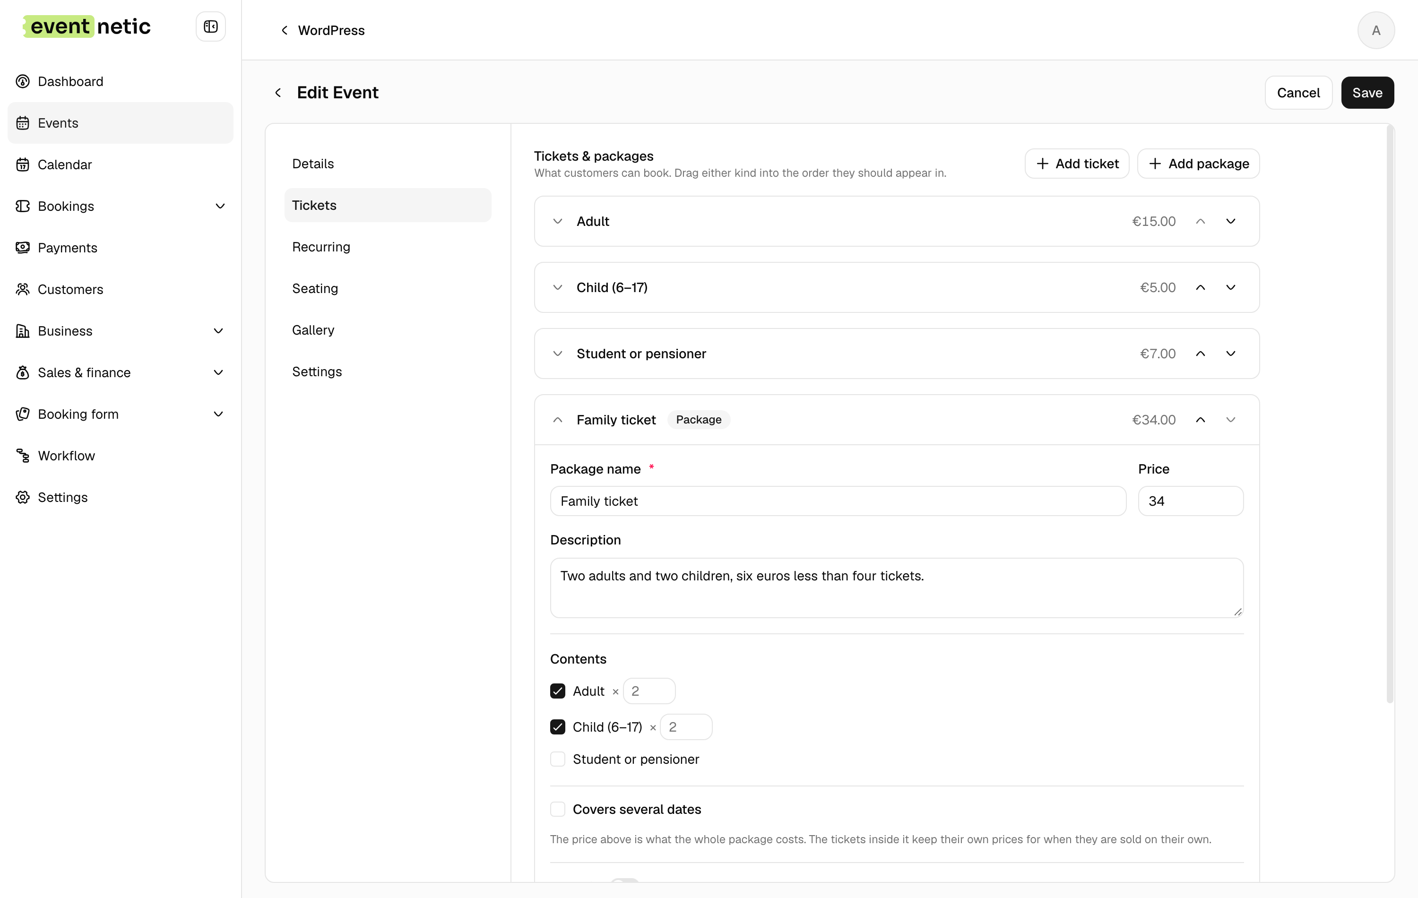Go to Calendar in the sidebar
The width and height of the screenshot is (1418, 898).
(x=120, y=164)
